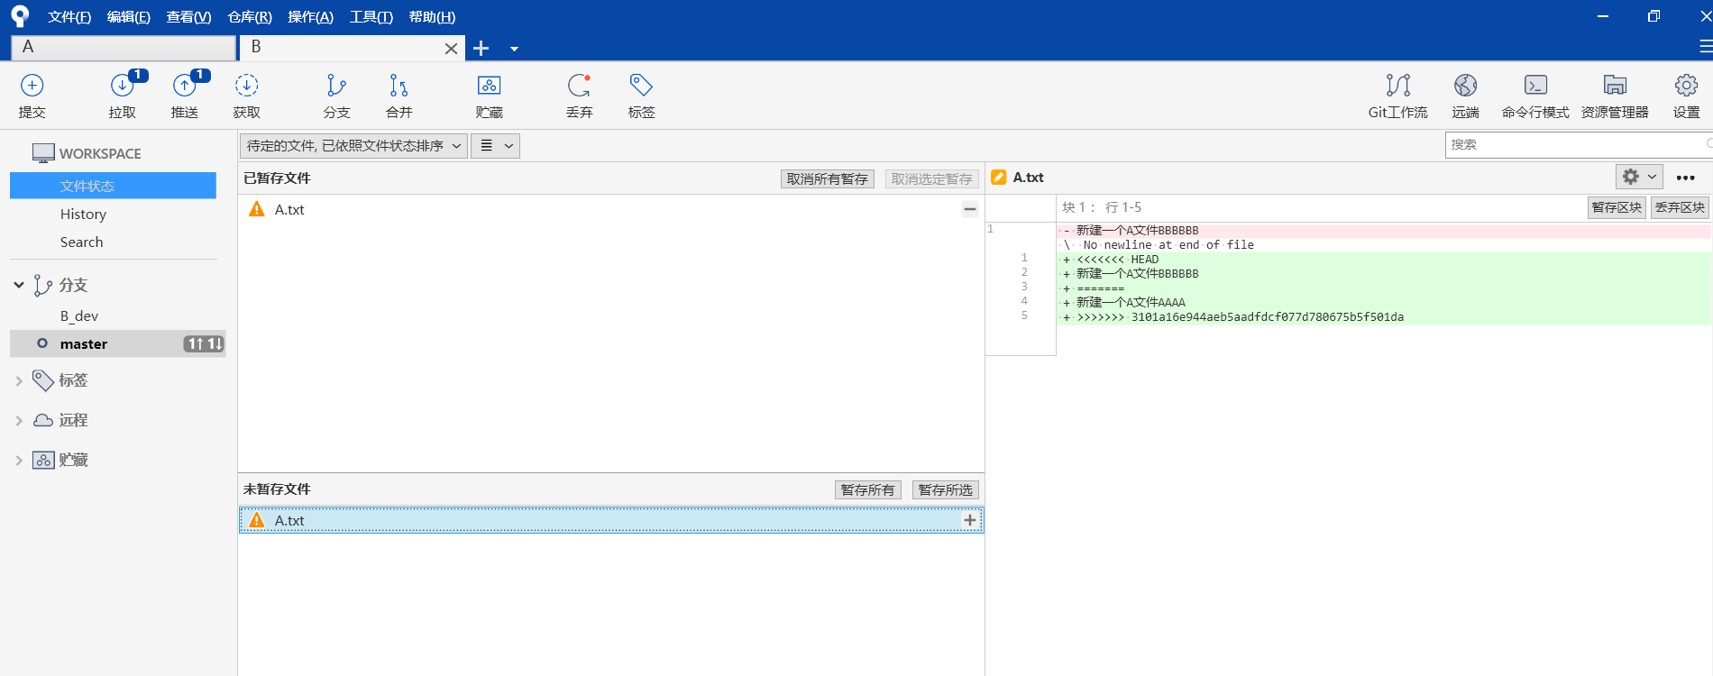1713x676 pixels.
Task: Click the master ahead/behind 1↑1↓ badge
Action: point(204,343)
